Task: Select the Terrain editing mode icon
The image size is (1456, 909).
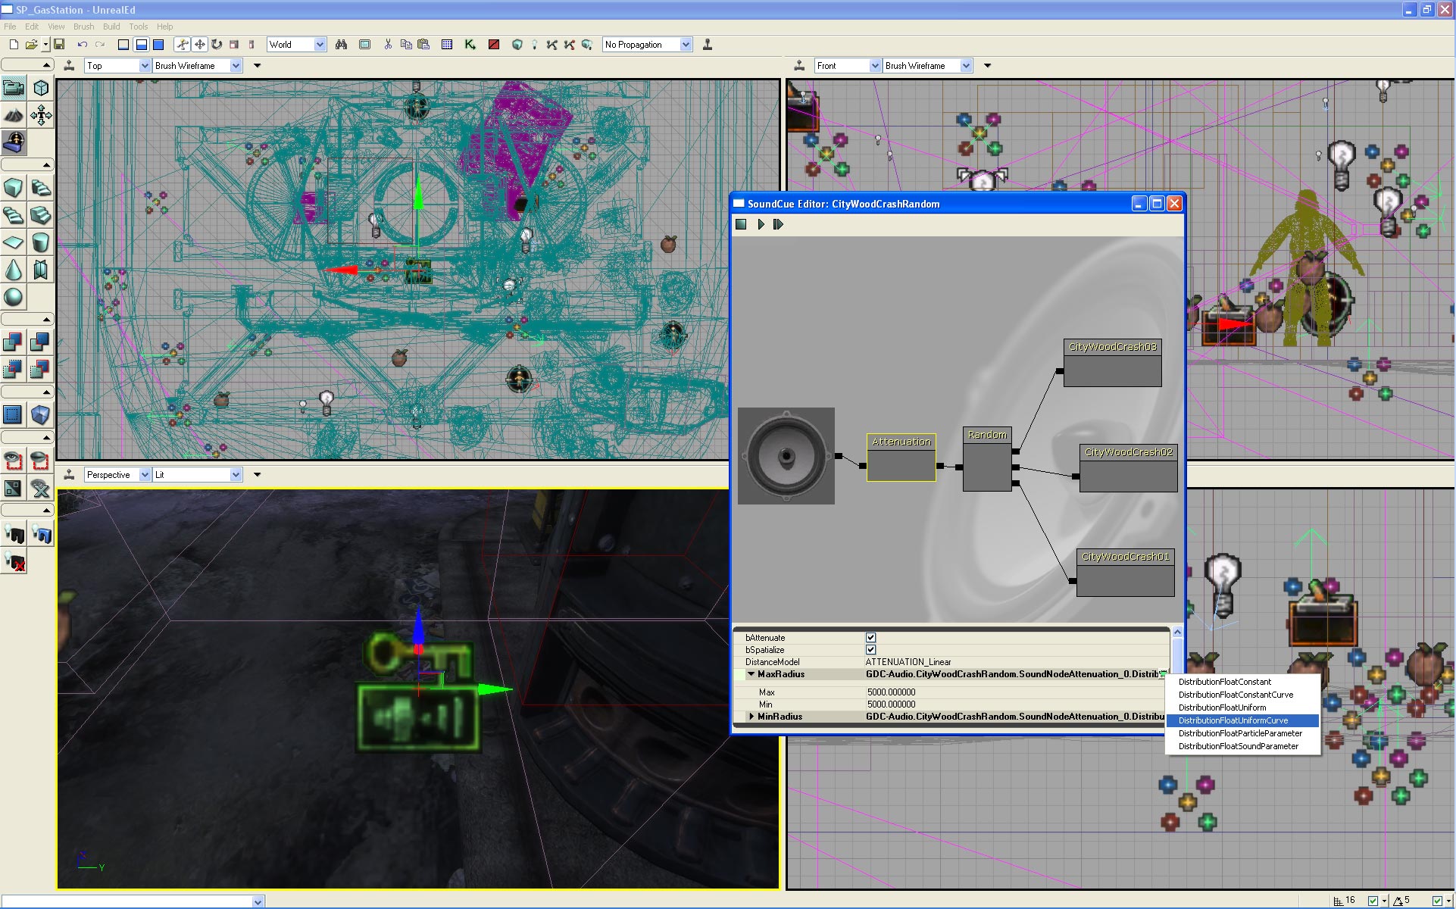Action: 14,115
